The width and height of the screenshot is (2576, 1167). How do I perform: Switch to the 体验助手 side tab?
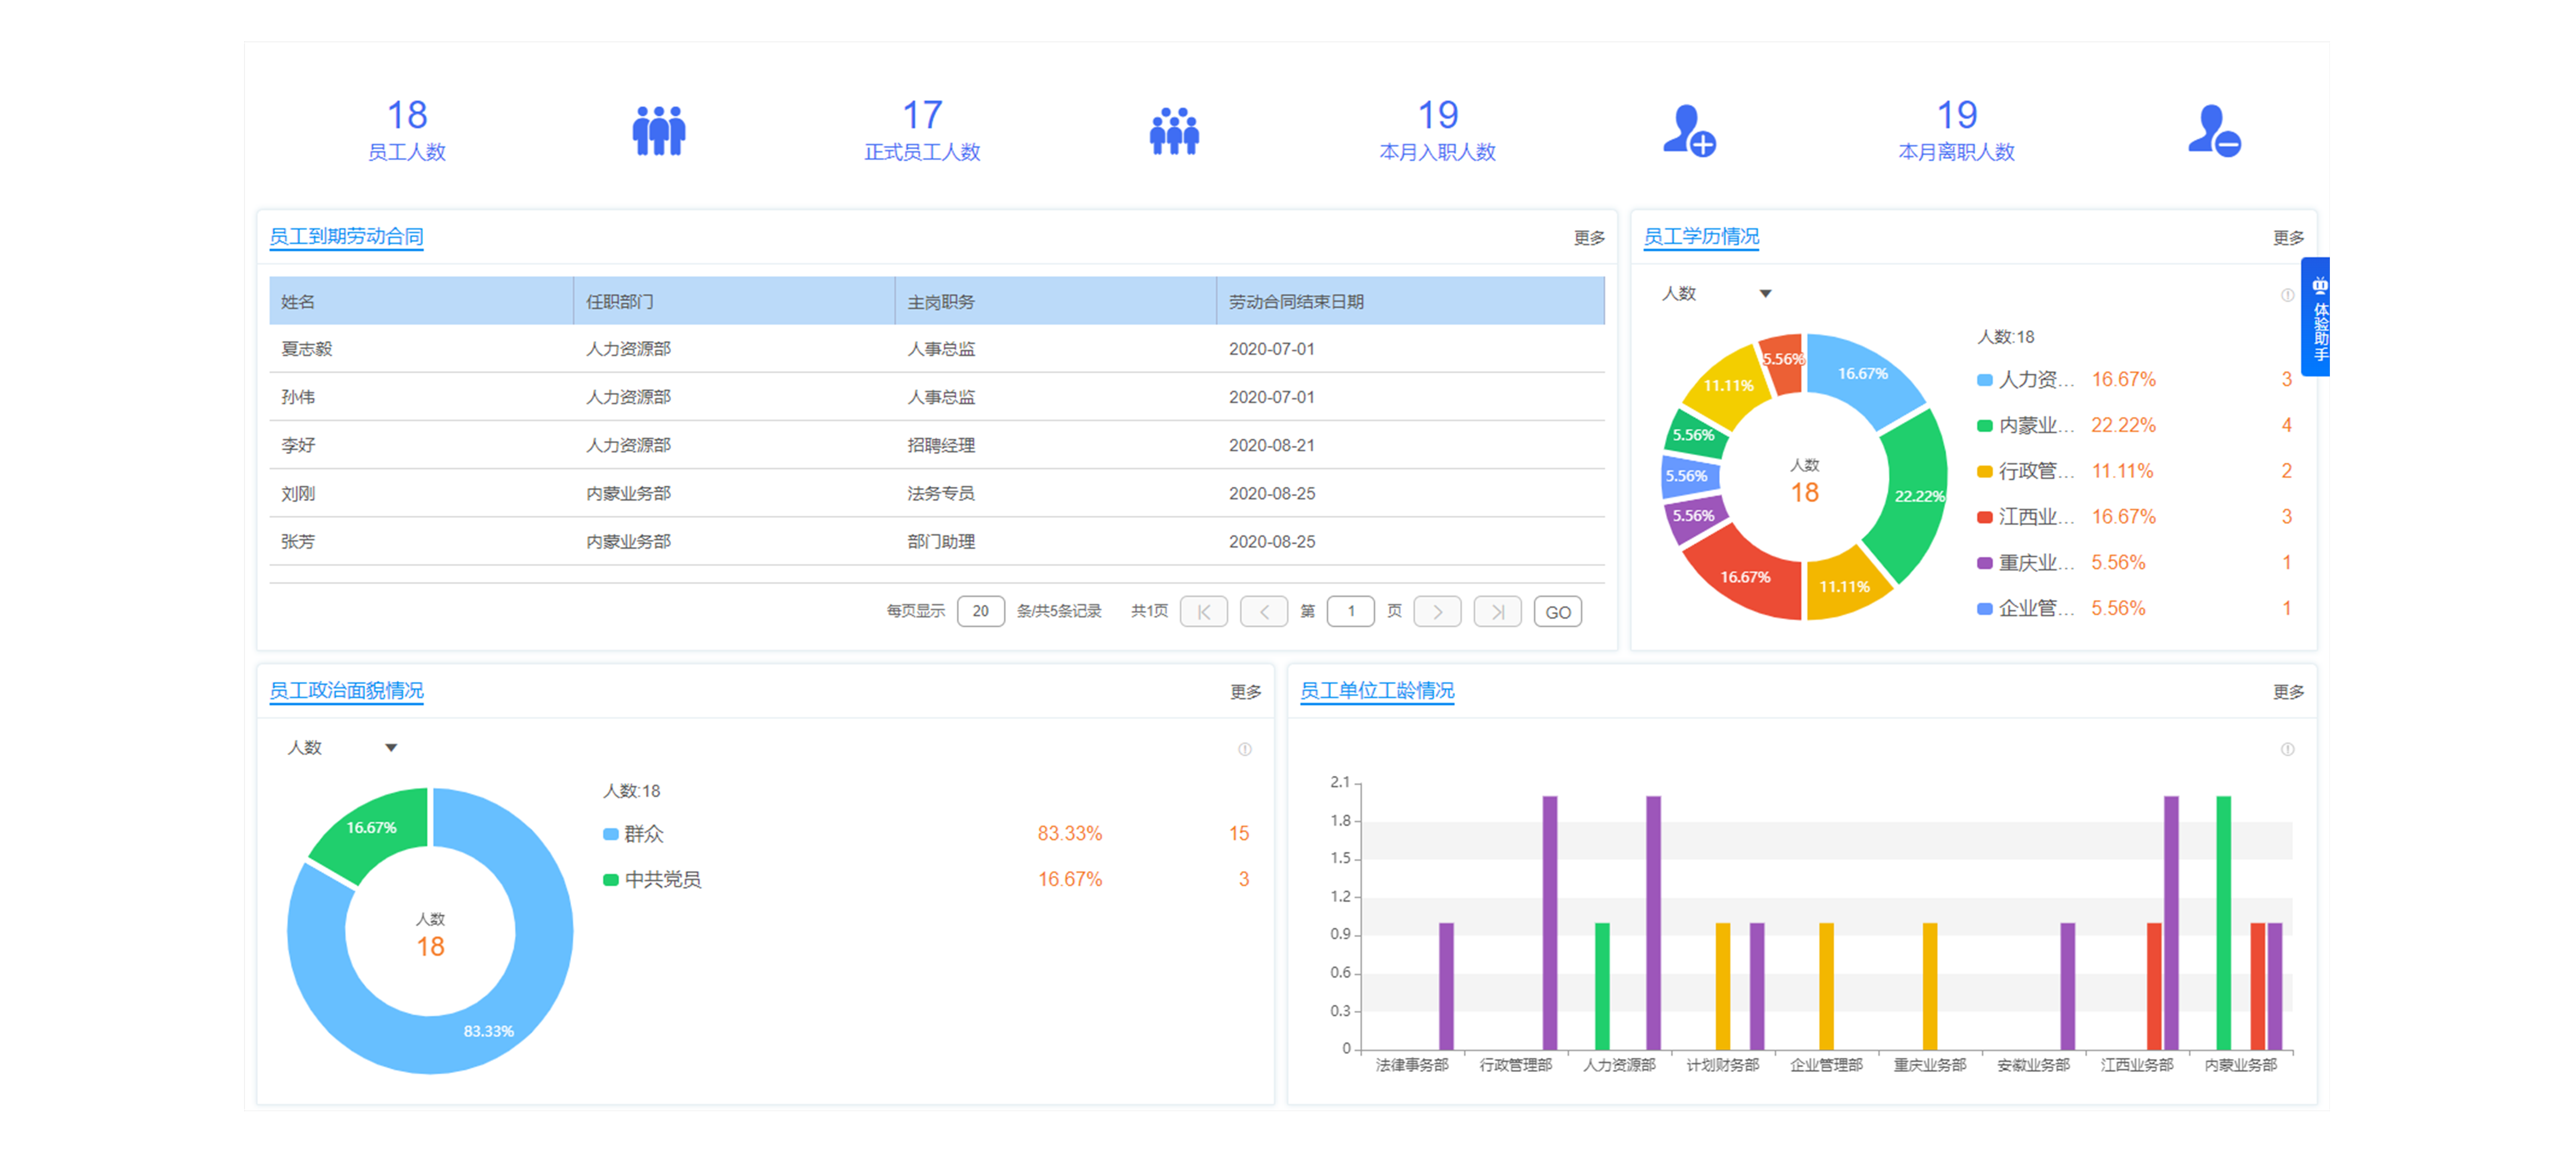(x=2322, y=330)
